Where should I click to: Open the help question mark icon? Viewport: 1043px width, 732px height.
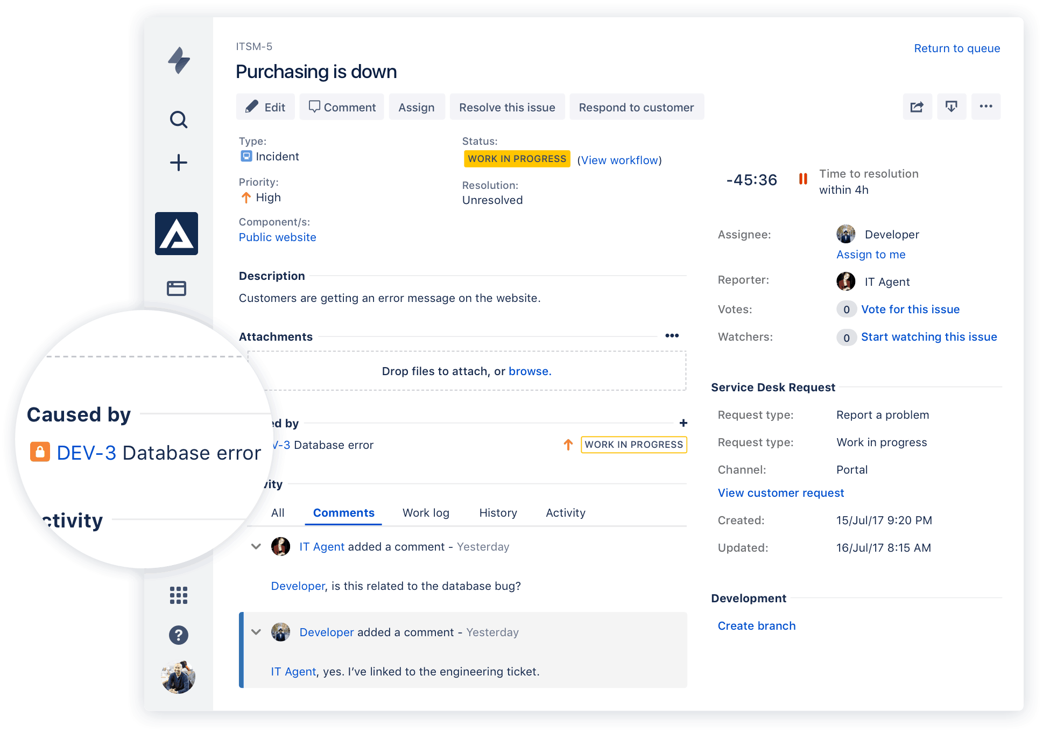(179, 635)
